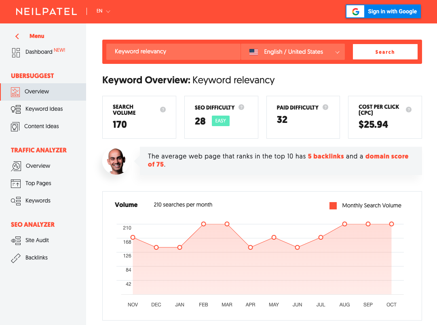
Task: Open the Backlinks analyzer
Action: 37,257
